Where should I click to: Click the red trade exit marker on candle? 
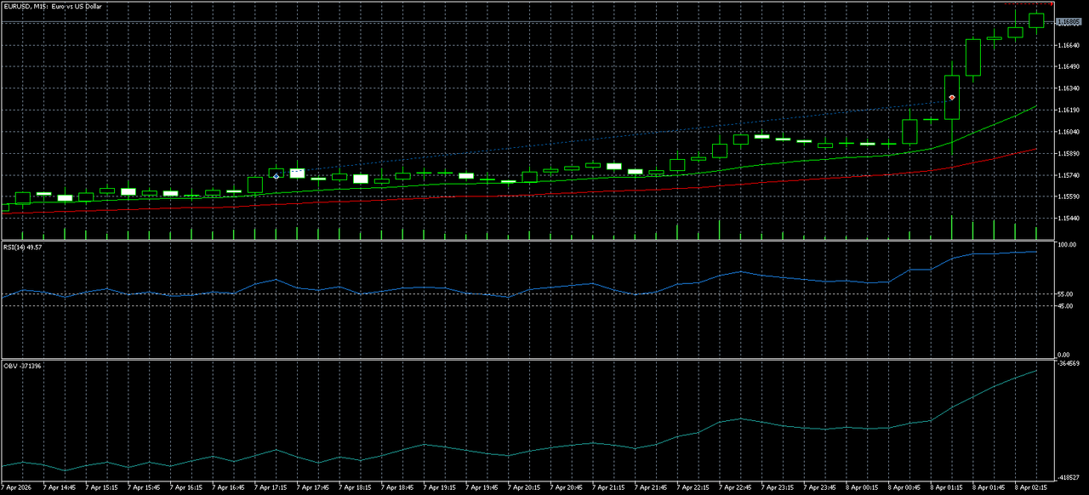(952, 98)
